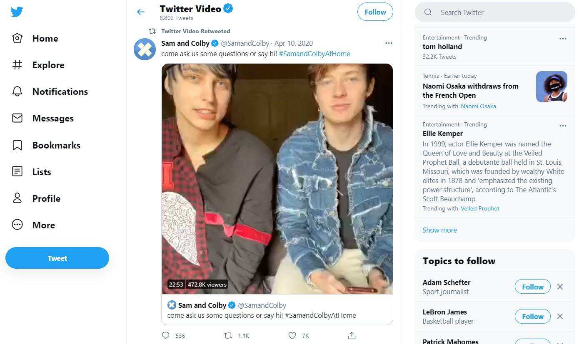Open options for the Ellie Kemper trend
The width and height of the screenshot is (579, 344).
coord(563,126)
